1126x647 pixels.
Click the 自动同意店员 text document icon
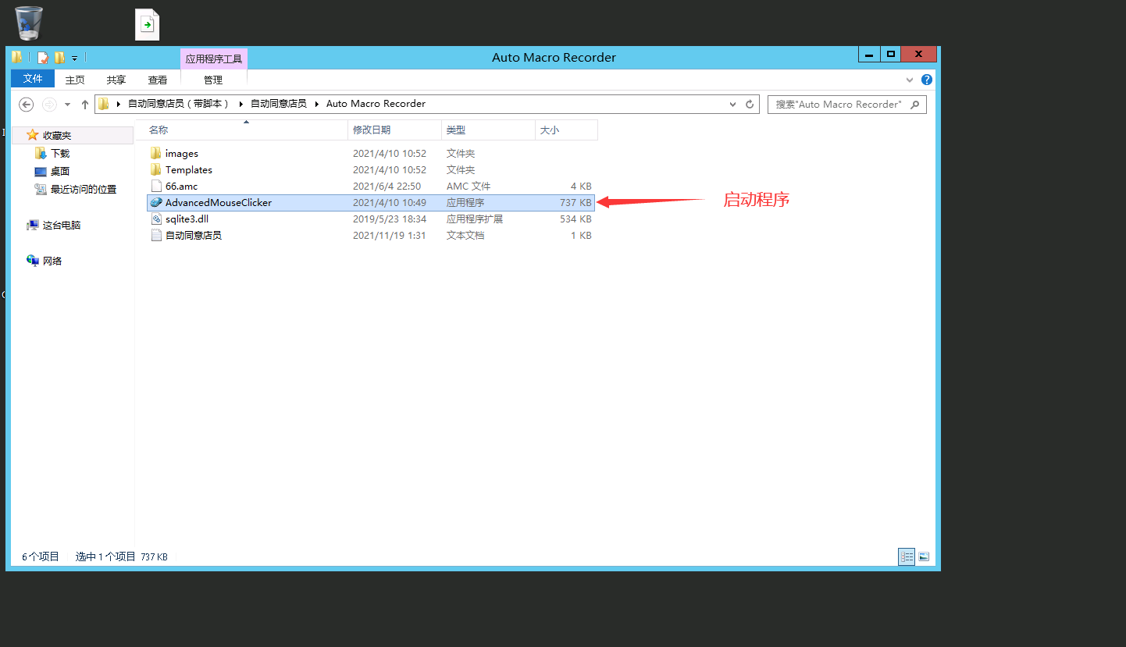tap(156, 235)
